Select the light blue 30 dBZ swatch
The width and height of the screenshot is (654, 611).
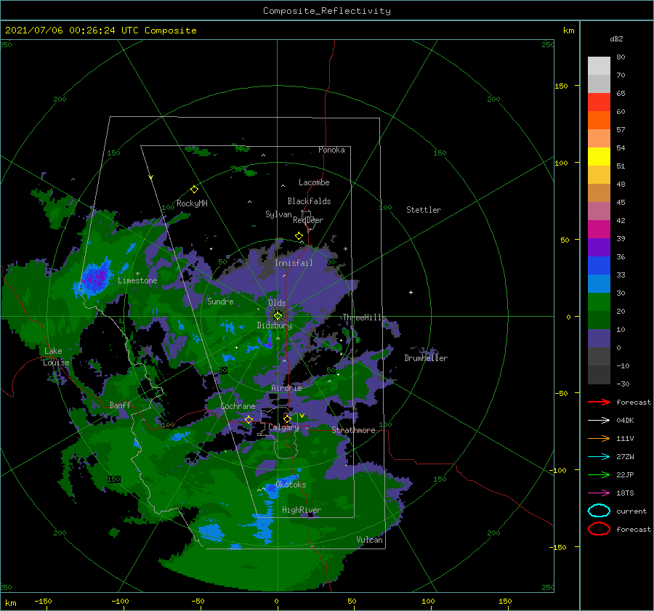[599, 284]
